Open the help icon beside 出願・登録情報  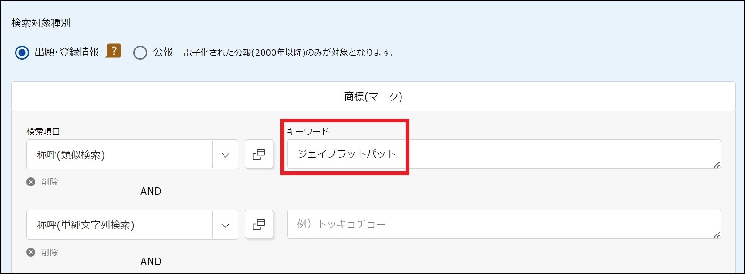click(x=113, y=51)
